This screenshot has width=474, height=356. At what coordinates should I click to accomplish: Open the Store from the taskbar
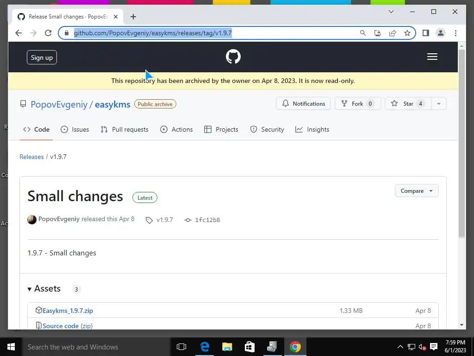pyautogui.click(x=249, y=347)
